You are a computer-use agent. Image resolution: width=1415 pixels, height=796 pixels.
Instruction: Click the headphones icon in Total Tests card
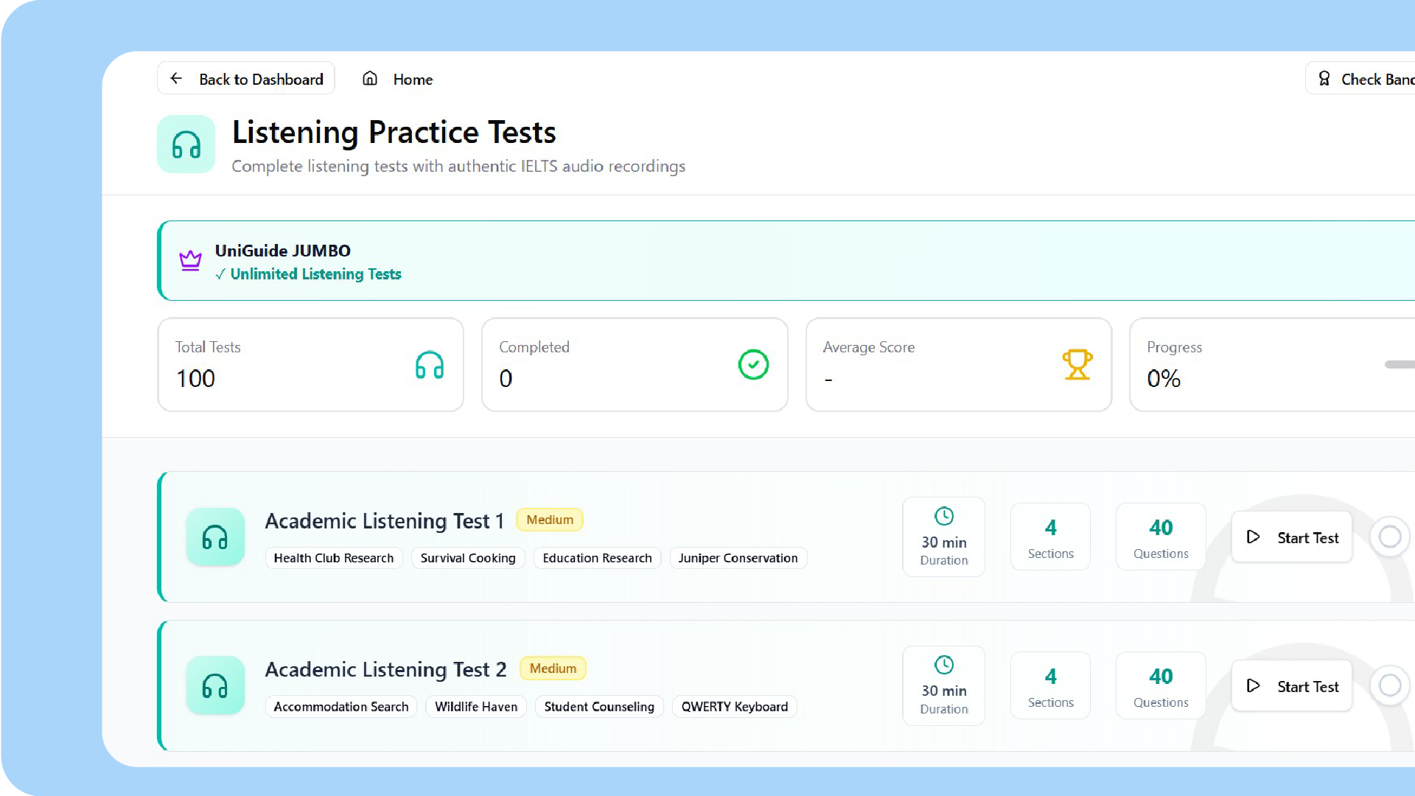pos(430,365)
